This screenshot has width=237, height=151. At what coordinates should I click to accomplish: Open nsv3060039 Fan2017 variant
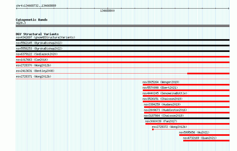[161, 121]
